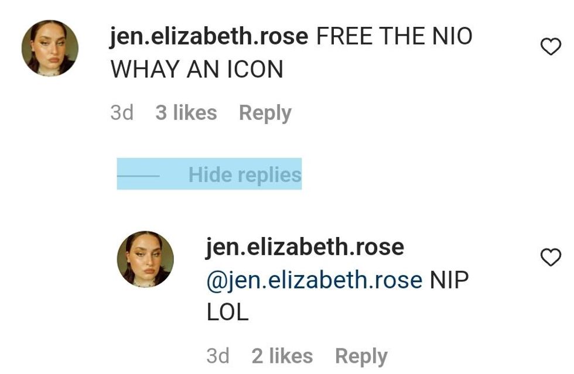Tap the 'NIP' text in the reply
This screenshot has width=574, height=374.
[449, 280]
